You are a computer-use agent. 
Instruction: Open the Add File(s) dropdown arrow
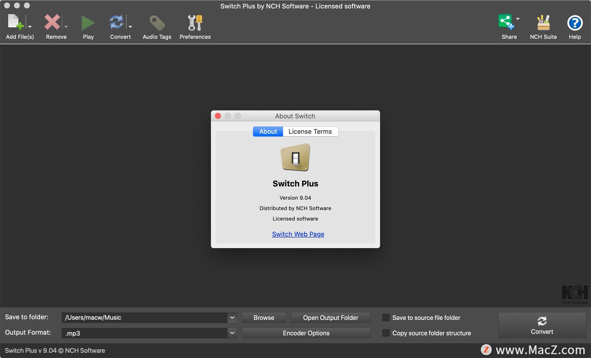[30, 27]
